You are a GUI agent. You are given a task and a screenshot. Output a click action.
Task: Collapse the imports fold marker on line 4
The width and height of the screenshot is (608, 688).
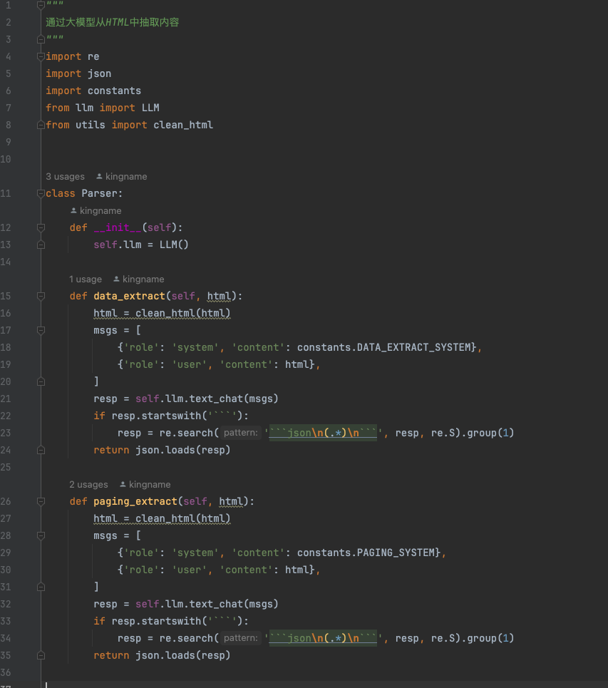tap(41, 56)
